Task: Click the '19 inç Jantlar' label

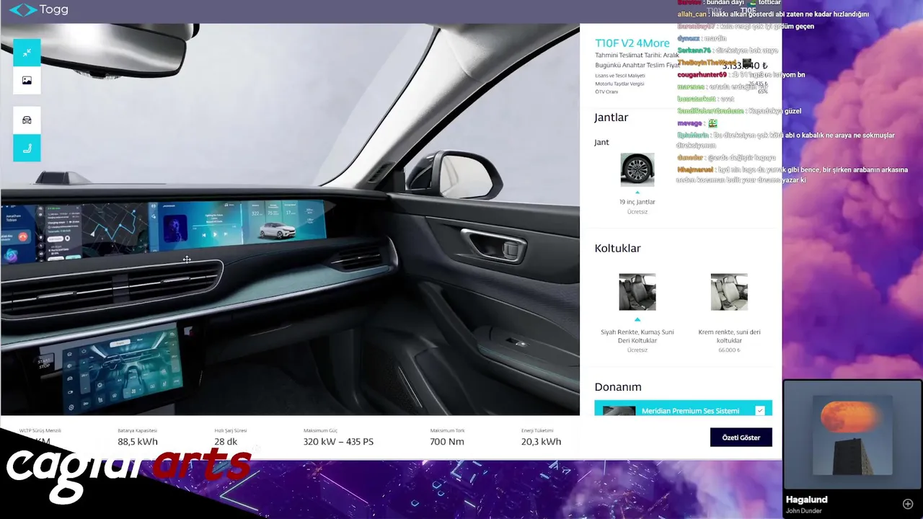Action: [x=637, y=202]
